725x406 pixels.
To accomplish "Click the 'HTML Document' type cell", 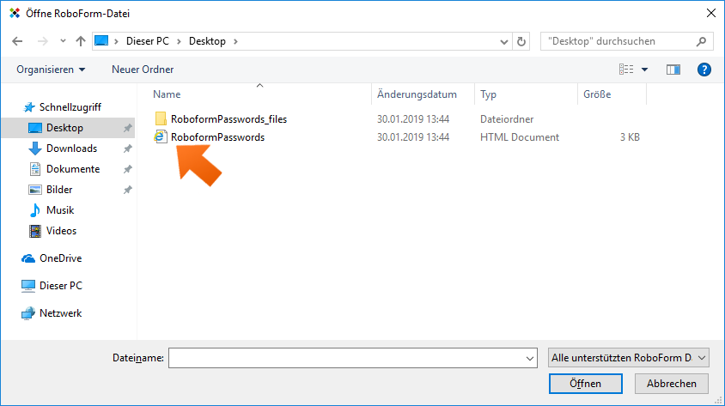I will pos(519,137).
